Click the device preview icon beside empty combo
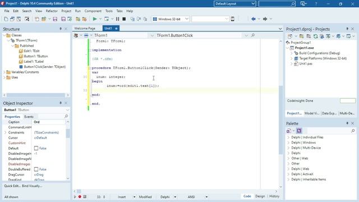Viewport: 359px width, 202px height. [x=233, y=19]
